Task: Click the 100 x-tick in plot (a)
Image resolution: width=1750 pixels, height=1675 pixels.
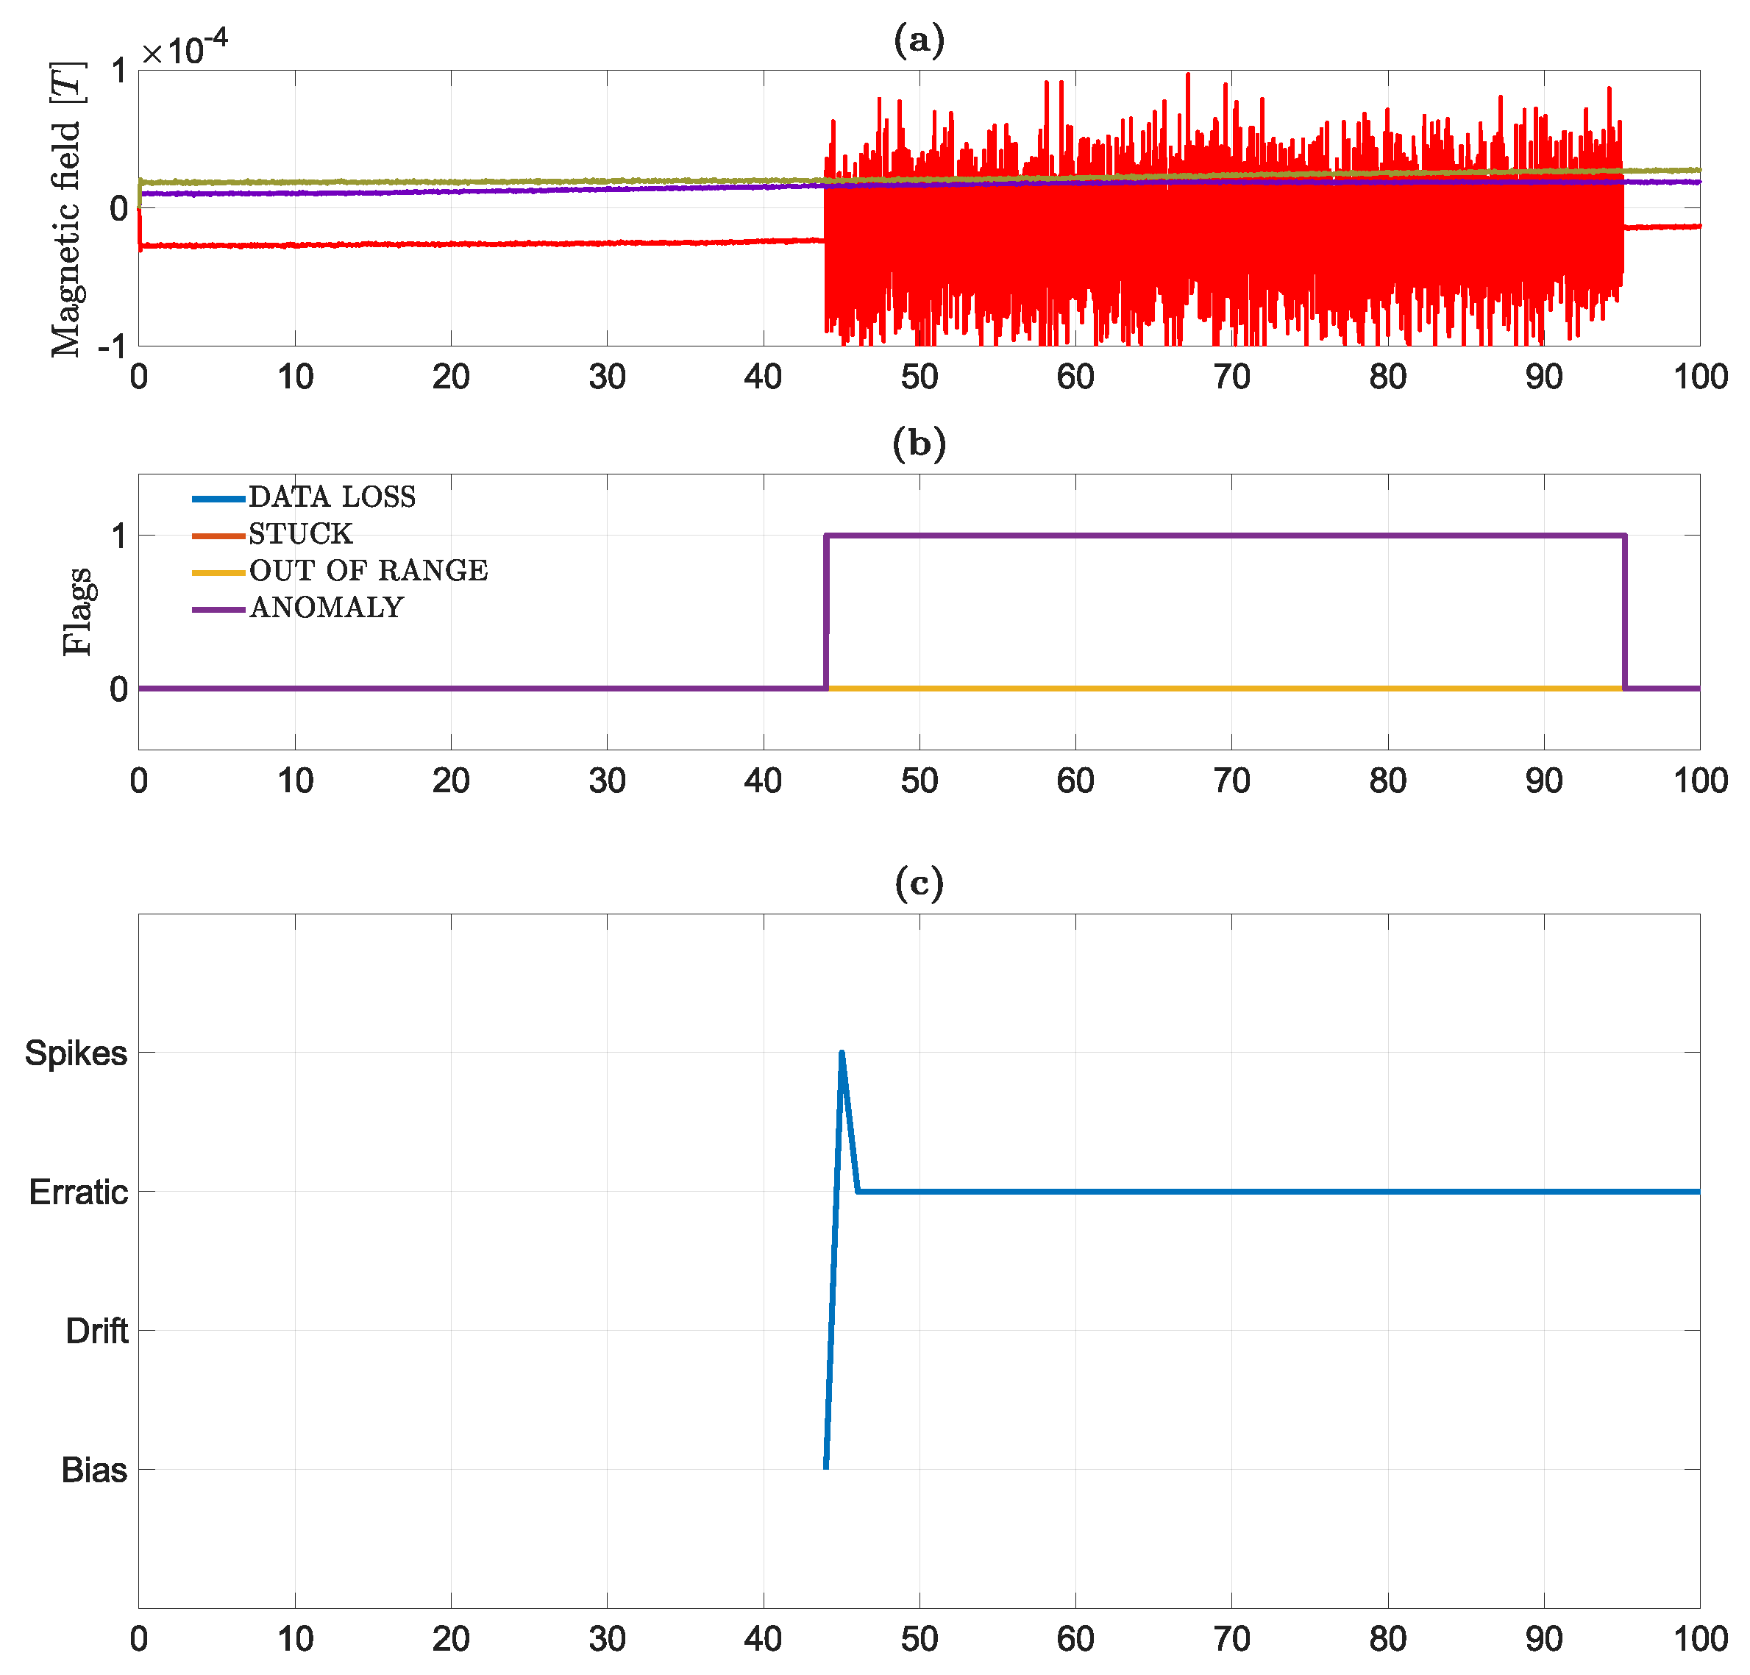Action: tap(1700, 377)
